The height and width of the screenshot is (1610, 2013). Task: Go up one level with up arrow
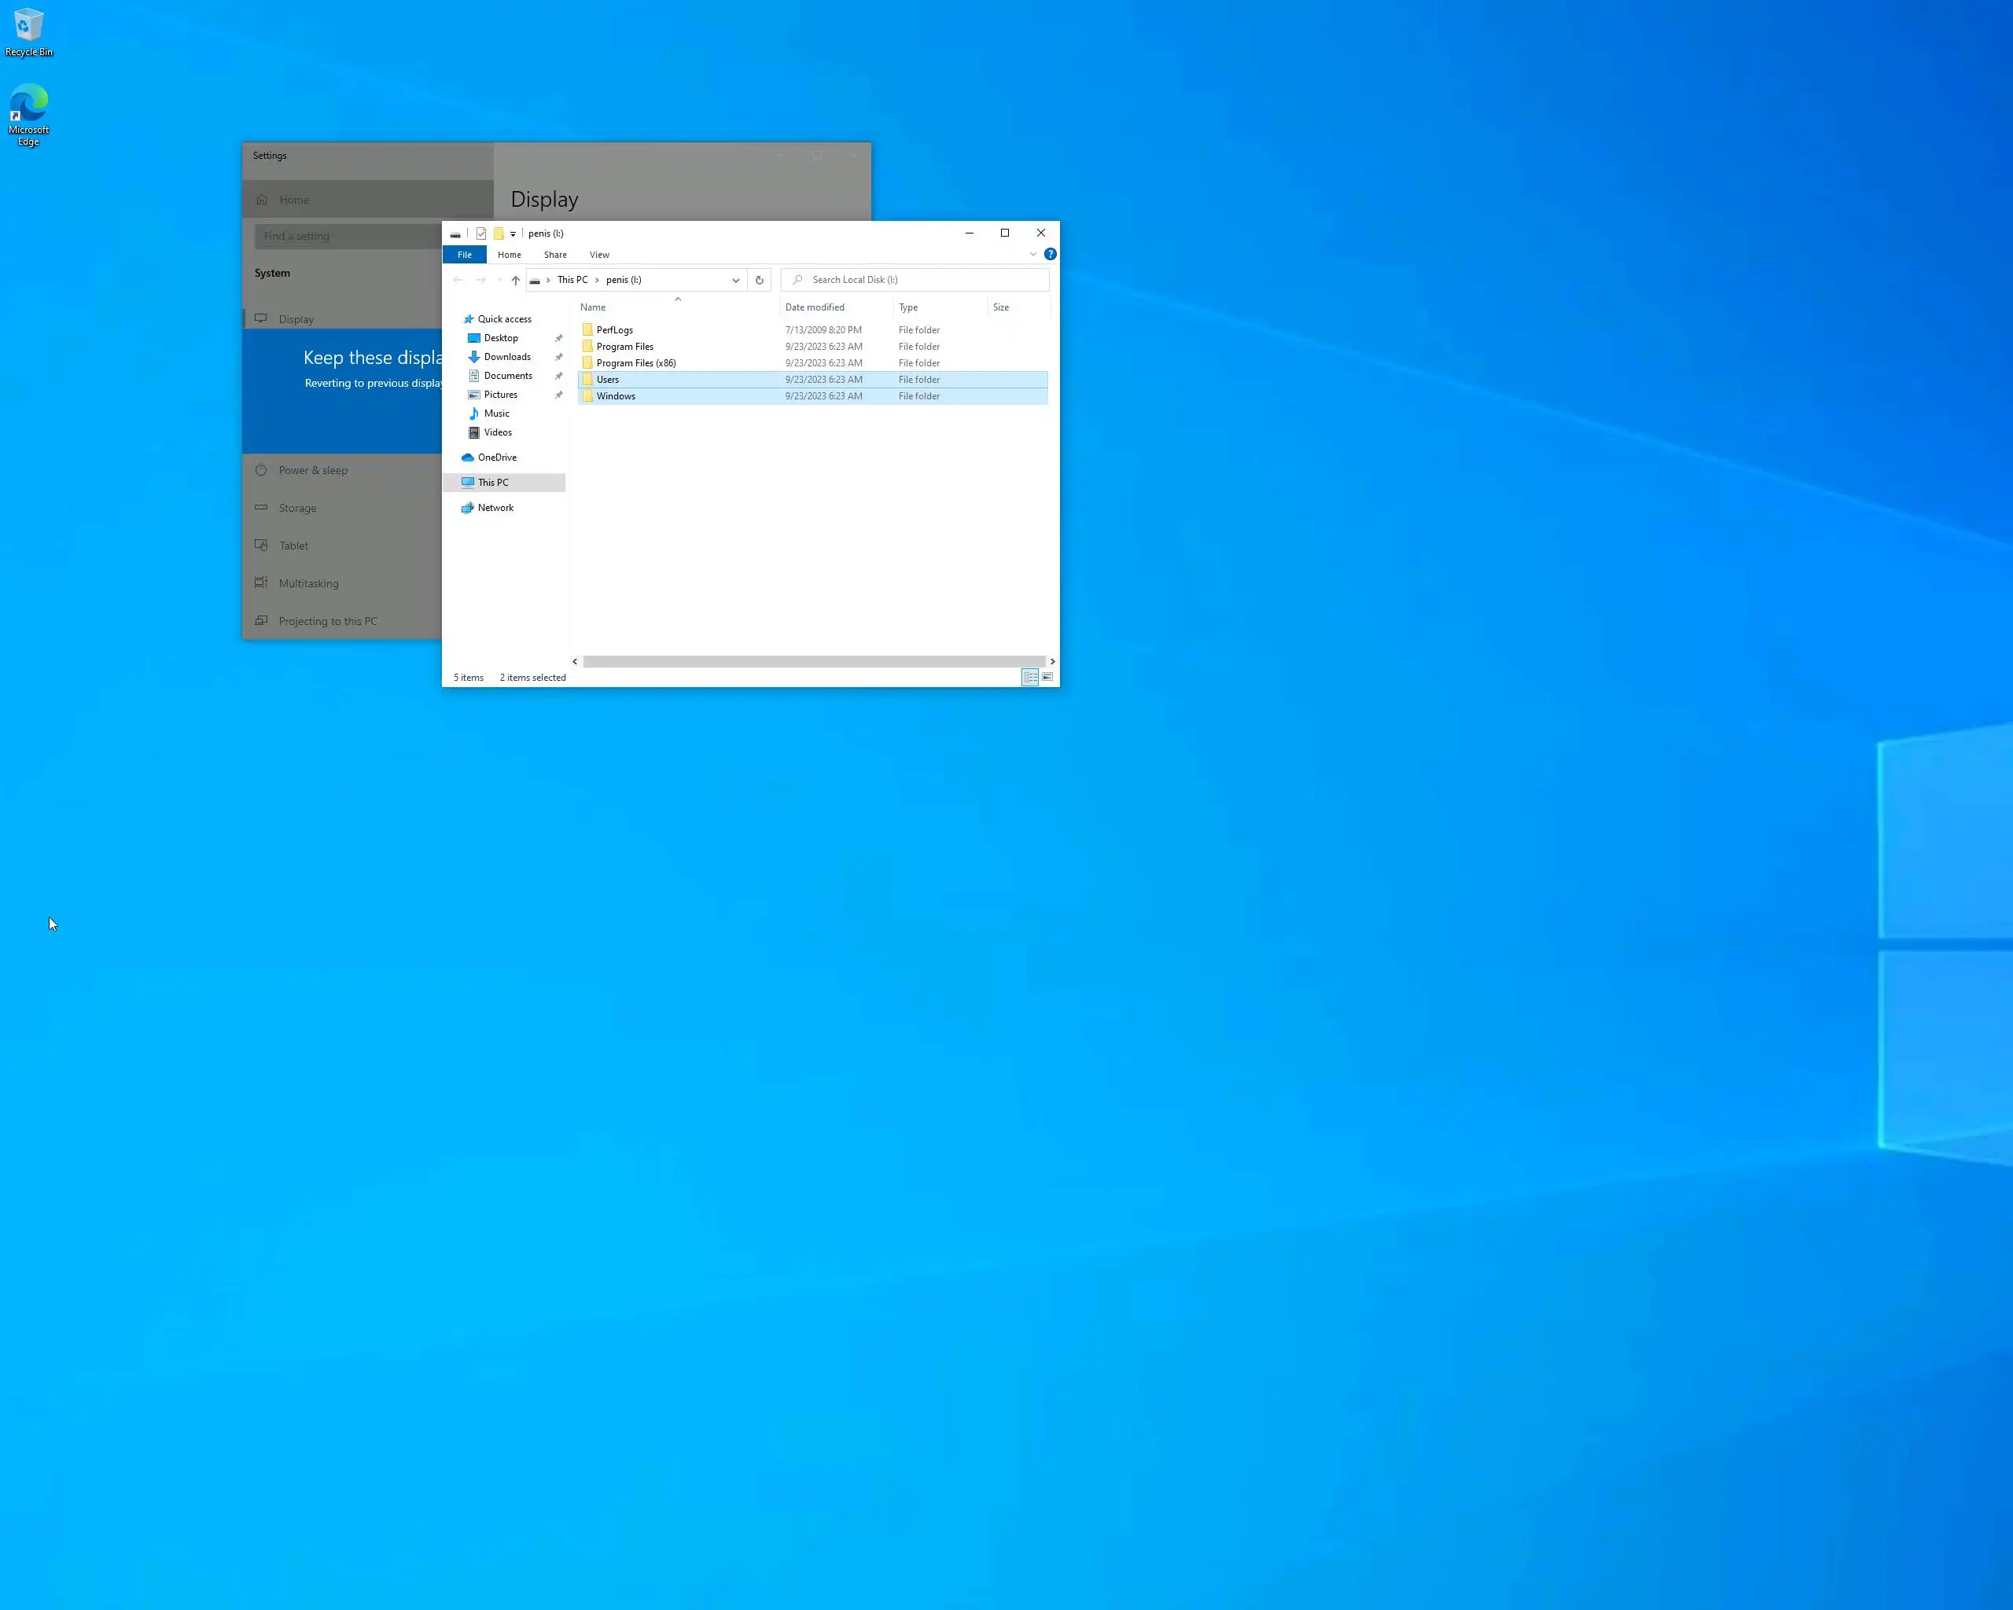tap(515, 280)
